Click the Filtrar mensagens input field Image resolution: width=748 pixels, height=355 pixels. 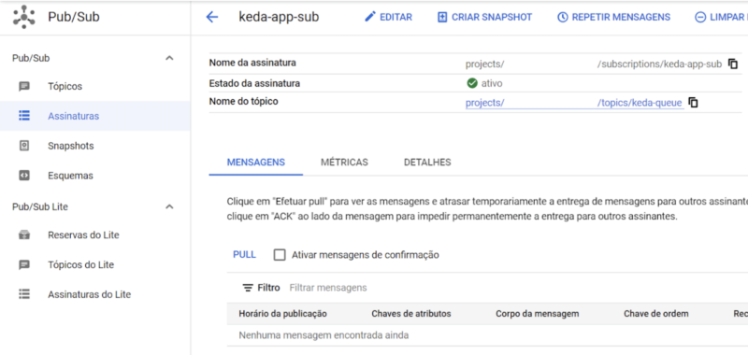coord(328,288)
